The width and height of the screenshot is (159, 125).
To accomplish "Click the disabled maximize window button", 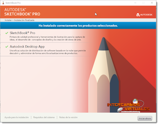I will 143,3.
